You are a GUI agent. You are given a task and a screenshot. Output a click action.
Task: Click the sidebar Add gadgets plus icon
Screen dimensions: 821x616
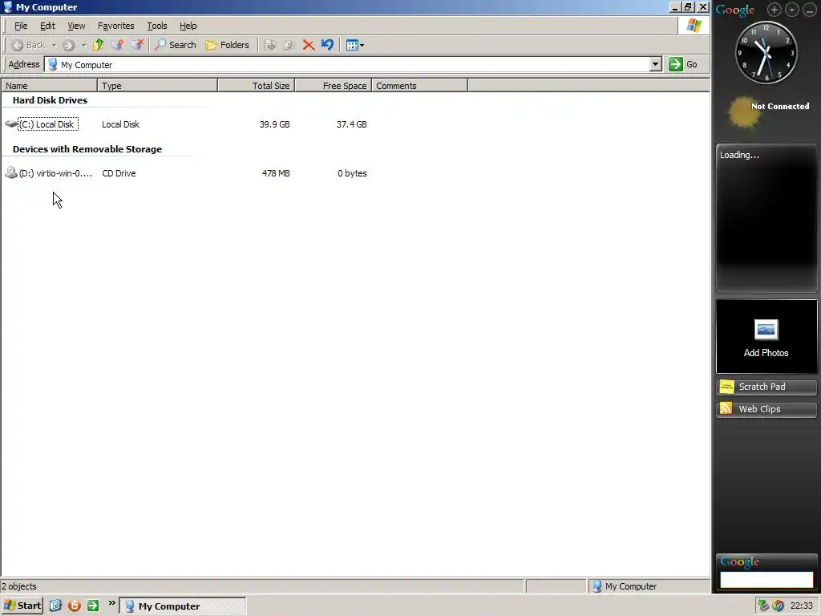pos(774,10)
